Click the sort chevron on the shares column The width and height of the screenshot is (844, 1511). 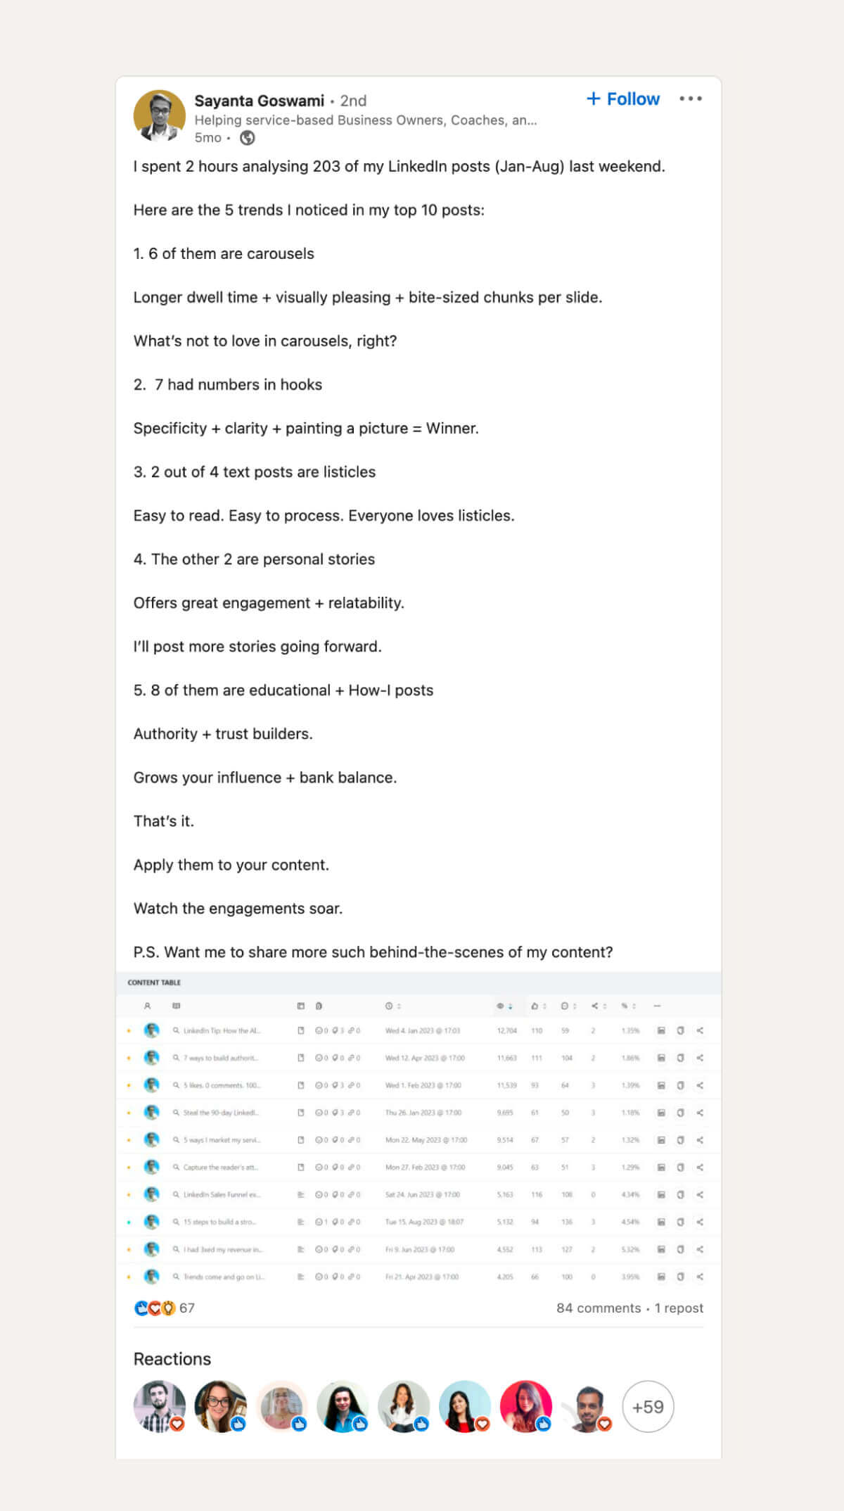point(603,1006)
